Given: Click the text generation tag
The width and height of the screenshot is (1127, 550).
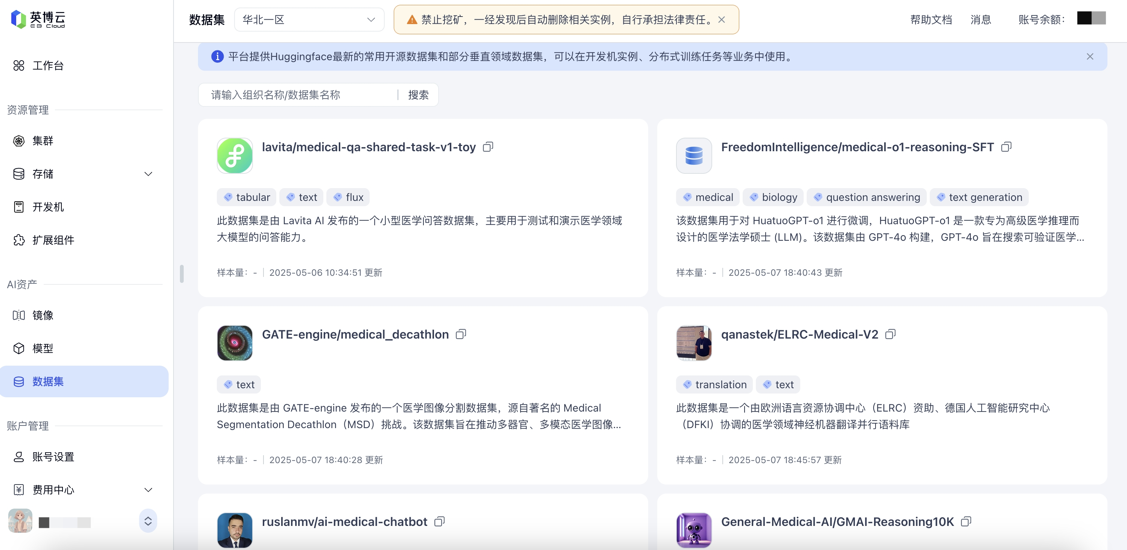Looking at the screenshot, I should [x=979, y=197].
